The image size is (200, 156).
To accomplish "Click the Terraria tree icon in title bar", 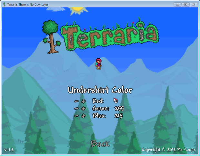I will pos(4,5).
